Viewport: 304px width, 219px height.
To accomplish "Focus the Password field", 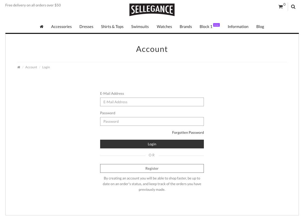I will coord(152,121).
